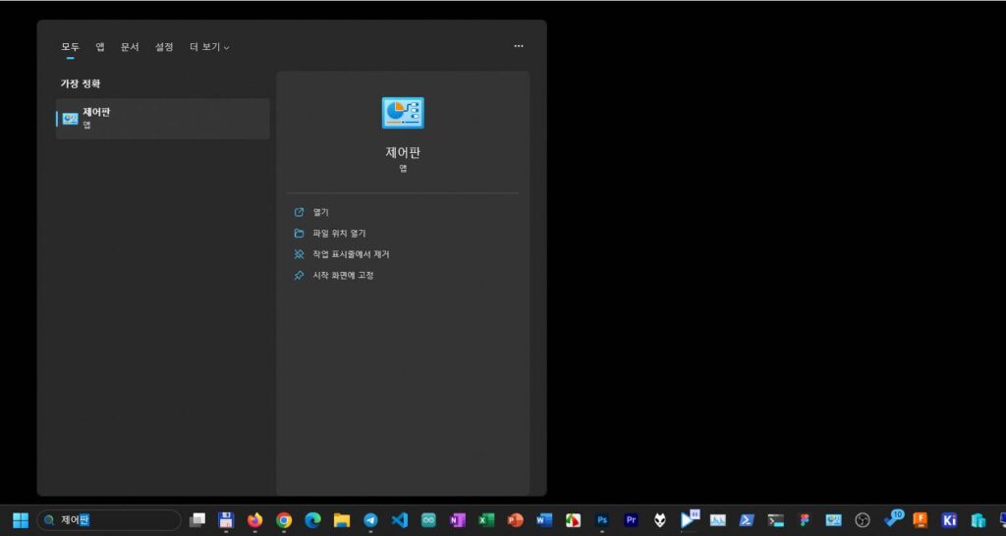The width and height of the screenshot is (1006, 536).
Task: Open OBS Studio from the taskbar
Action: click(863, 520)
